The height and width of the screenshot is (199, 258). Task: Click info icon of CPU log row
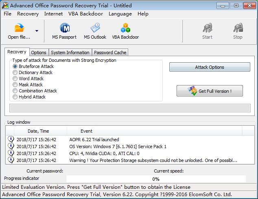pyautogui.click(x=11, y=153)
